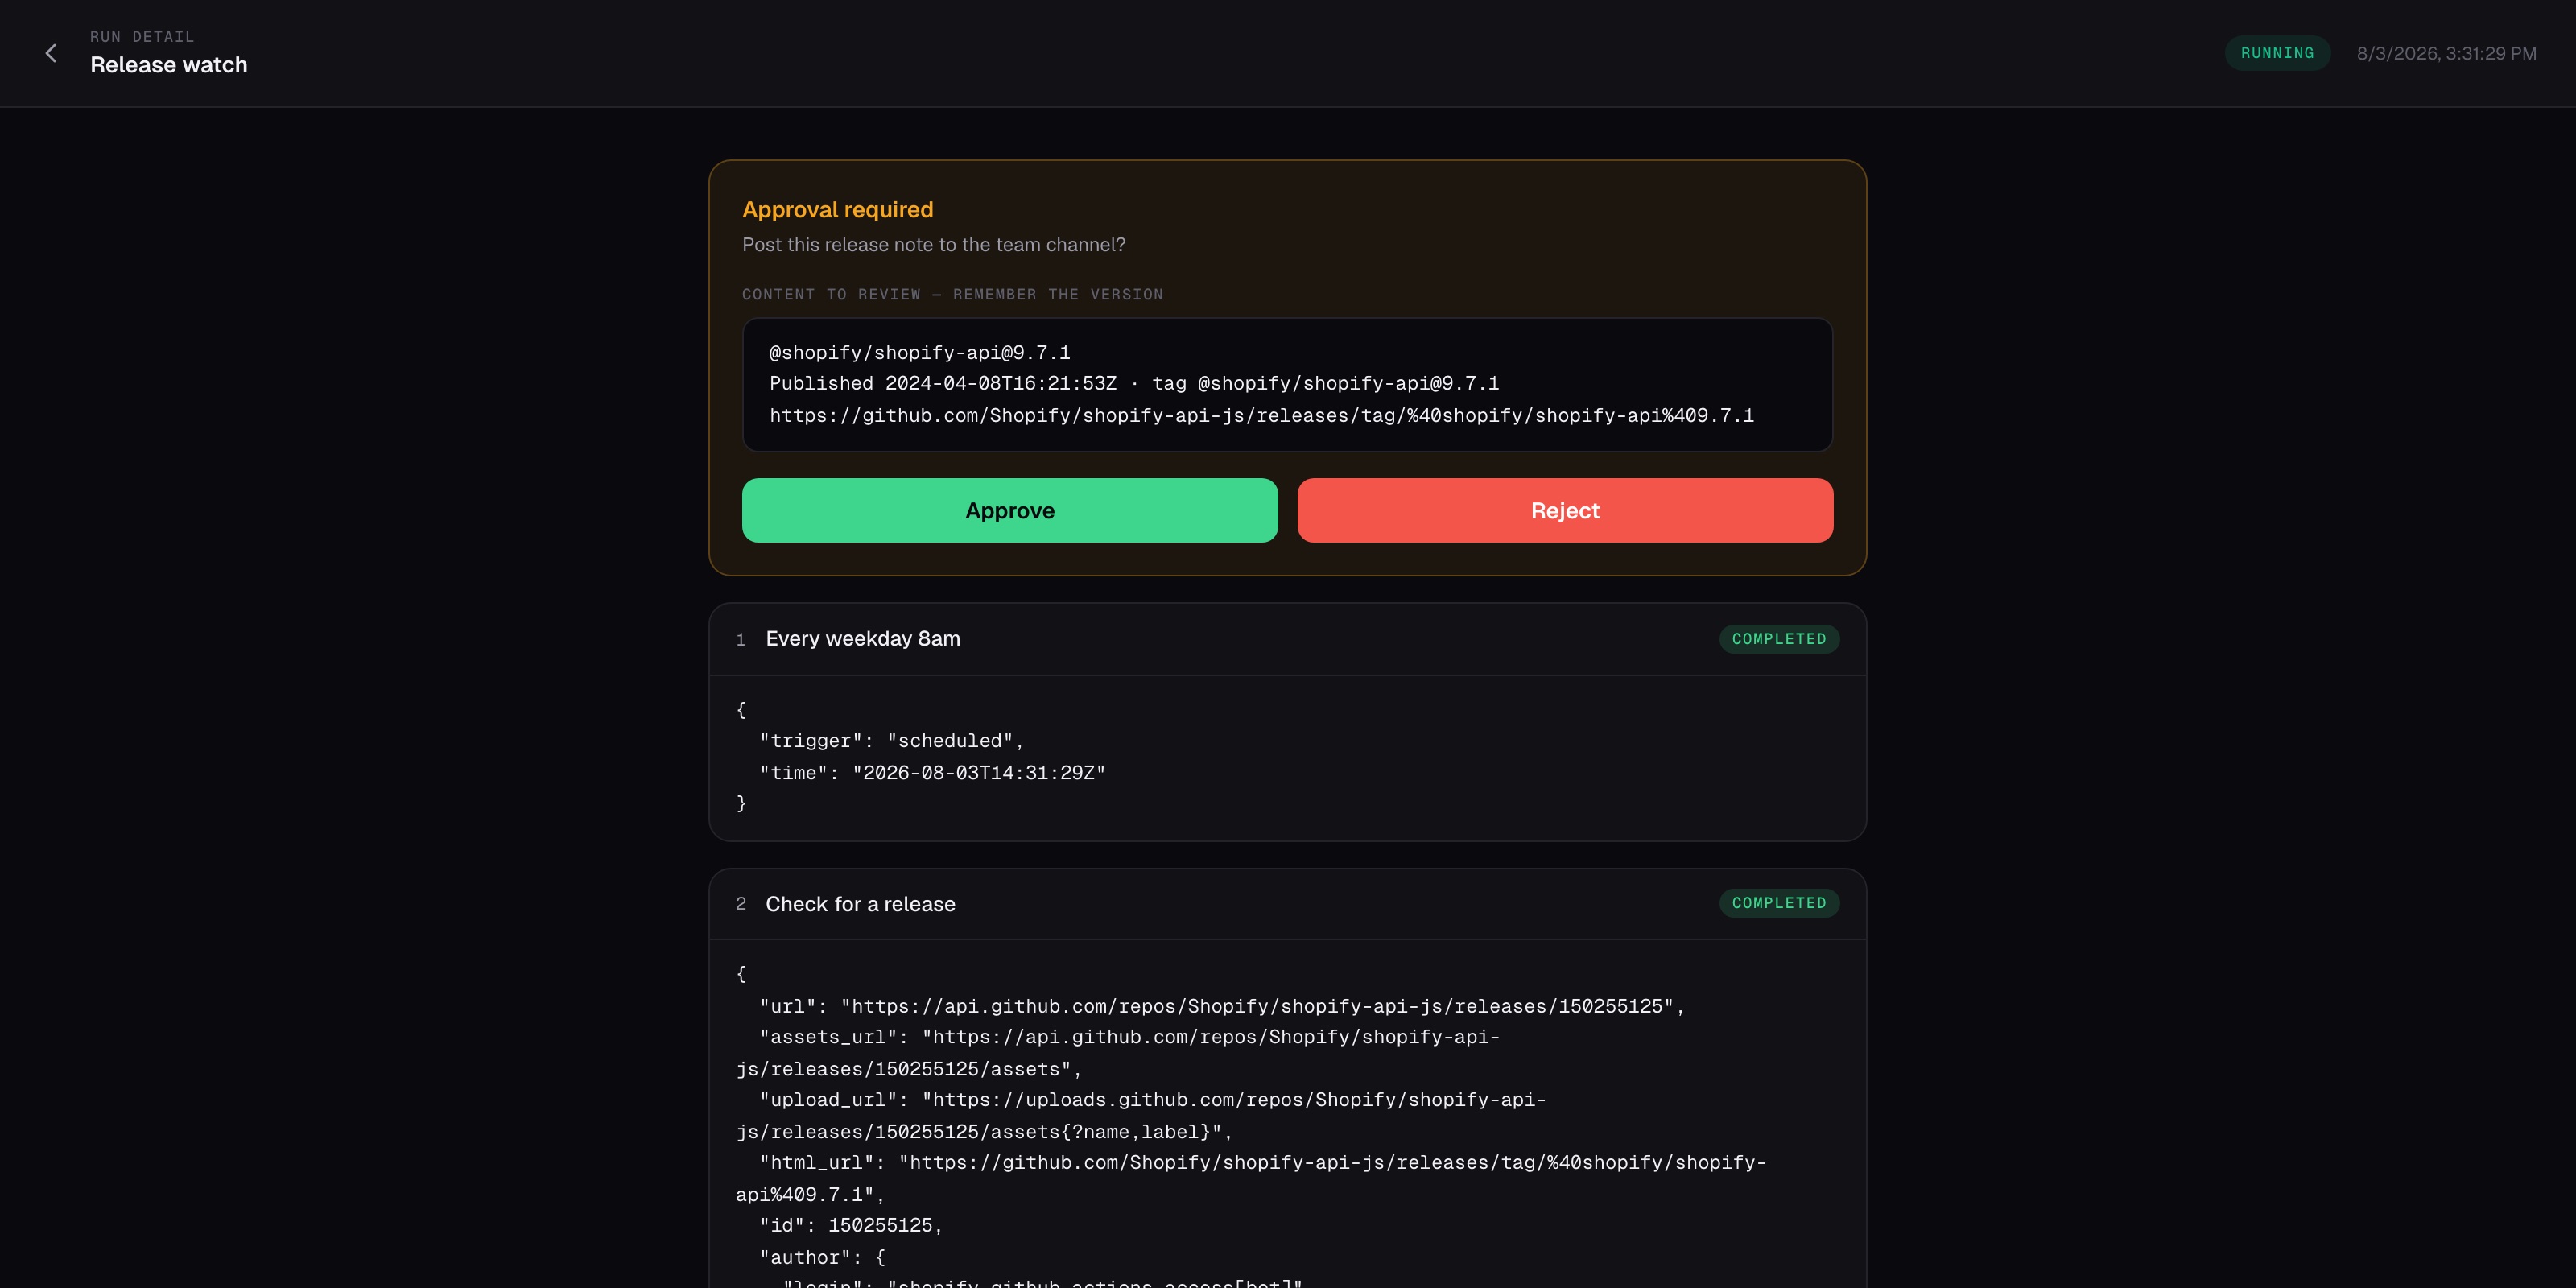Click the run timestamp 8/3/2026, 3:31:29 PM
This screenshot has width=2576, height=1288.
pyautogui.click(x=2445, y=53)
